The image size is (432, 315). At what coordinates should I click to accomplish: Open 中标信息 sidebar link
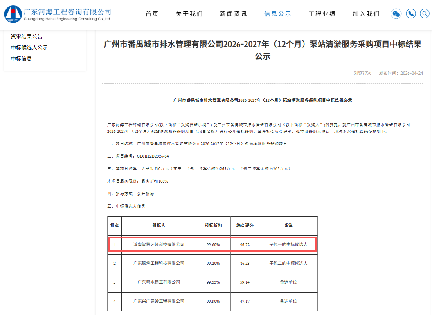click(x=21, y=58)
